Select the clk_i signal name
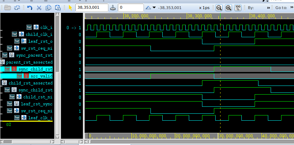 pos(46,28)
